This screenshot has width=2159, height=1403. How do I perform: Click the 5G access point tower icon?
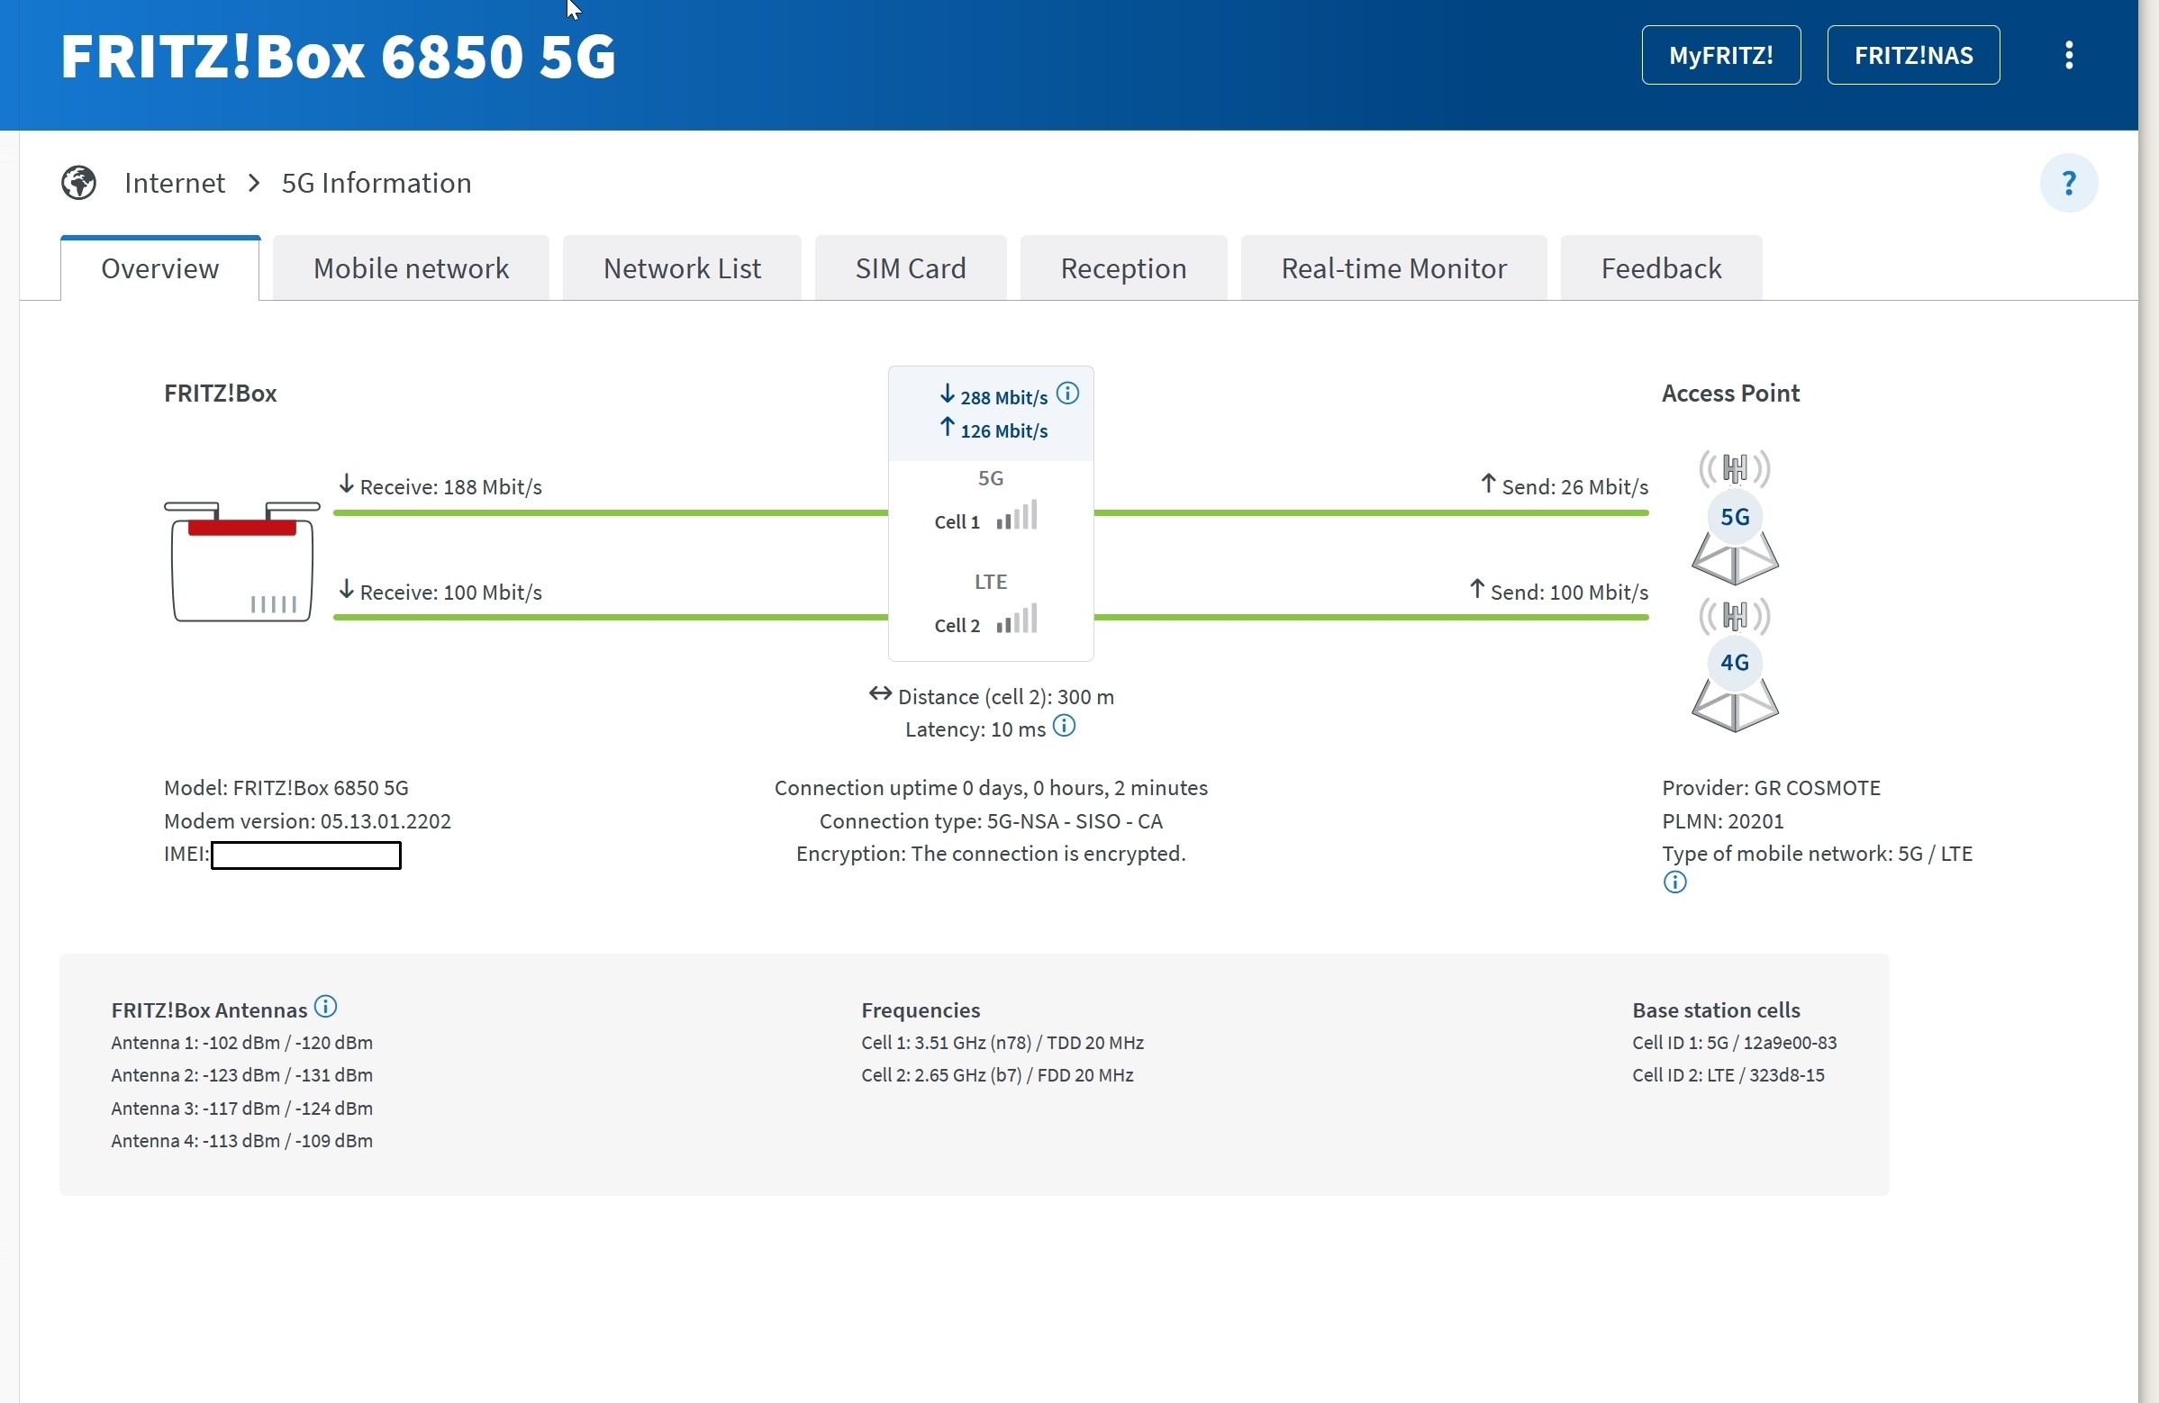coord(1735,518)
